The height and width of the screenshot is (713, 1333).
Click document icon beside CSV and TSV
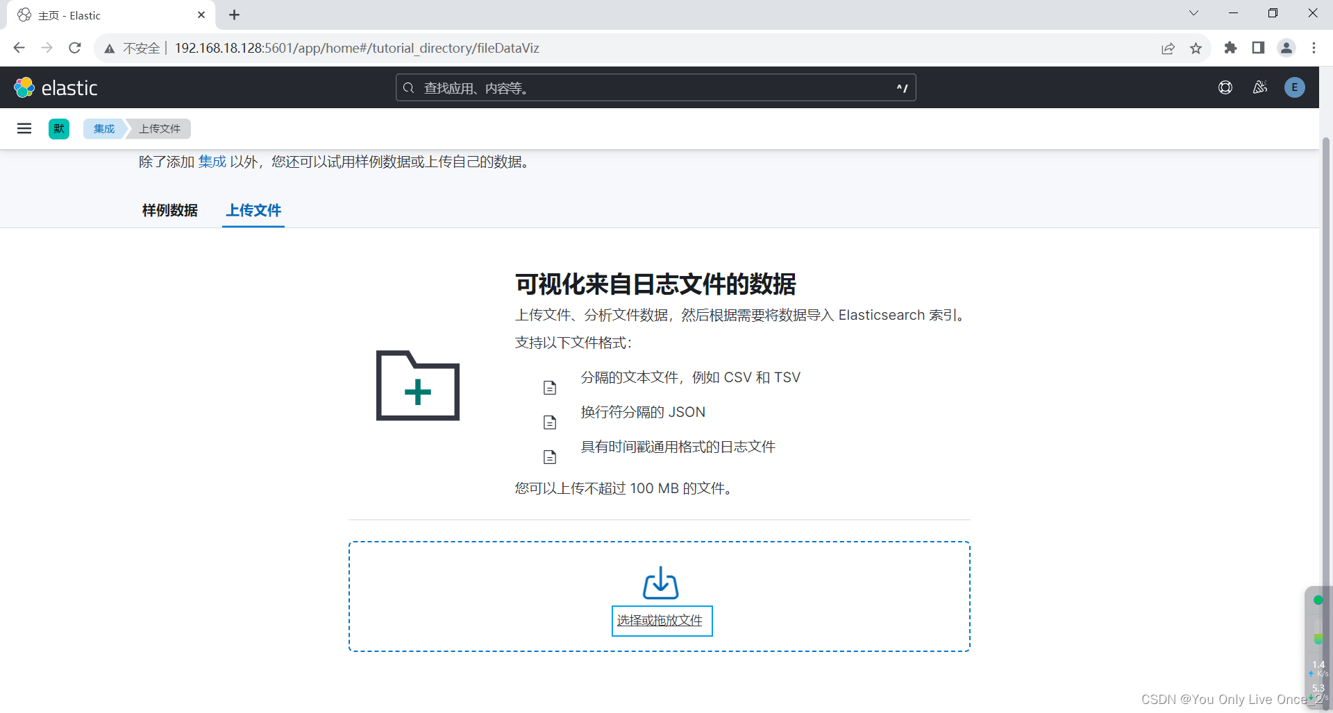click(550, 388)
